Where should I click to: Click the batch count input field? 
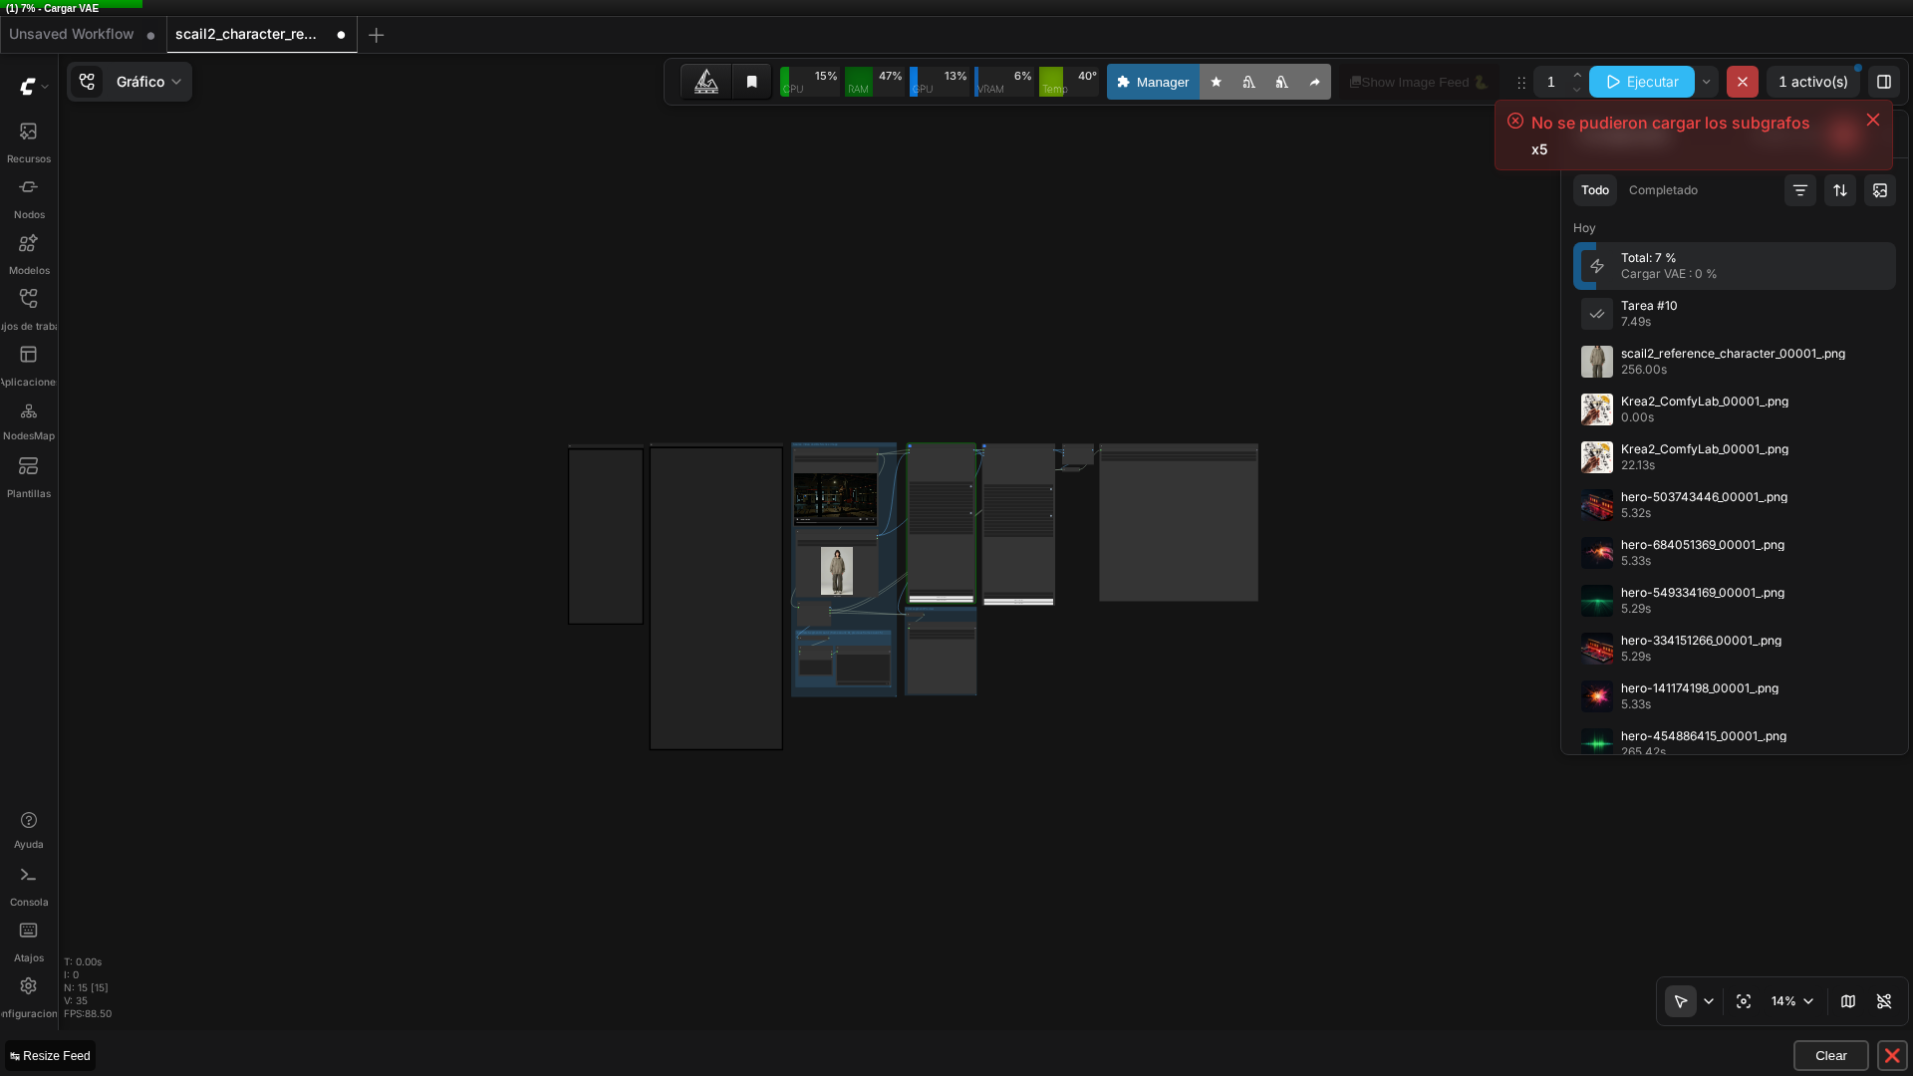[x=1550, y=82]
